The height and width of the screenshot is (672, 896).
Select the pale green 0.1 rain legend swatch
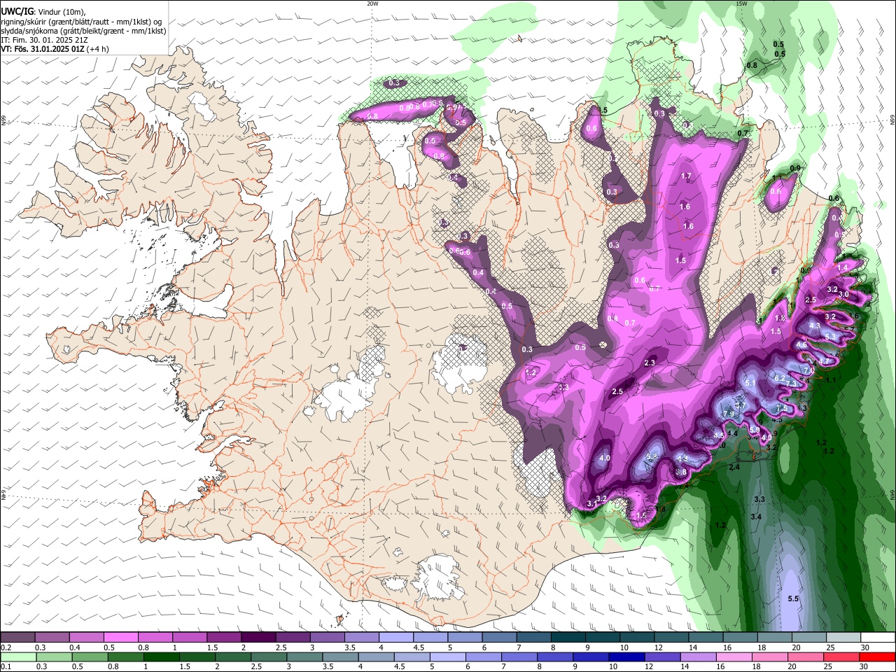tap(18, 657)
